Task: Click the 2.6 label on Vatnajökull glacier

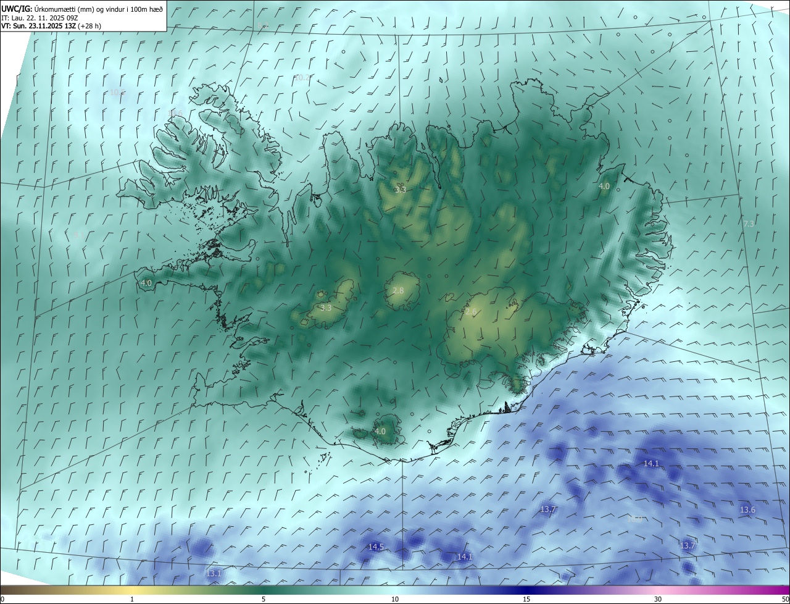Action: click(470, 312)
